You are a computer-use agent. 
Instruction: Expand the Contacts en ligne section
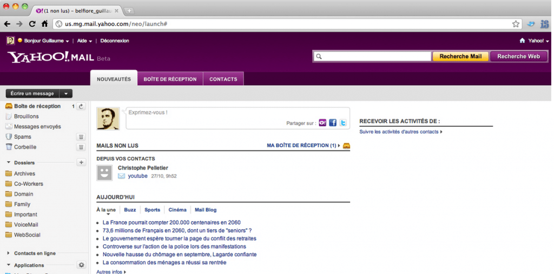(9, 253)
